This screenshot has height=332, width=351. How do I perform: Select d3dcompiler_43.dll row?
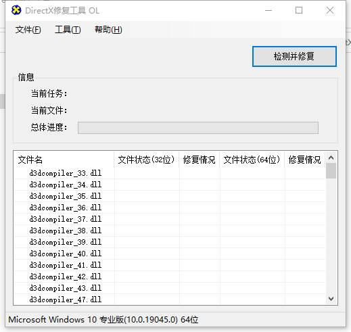pyautogui.click(x=170, y=288)
